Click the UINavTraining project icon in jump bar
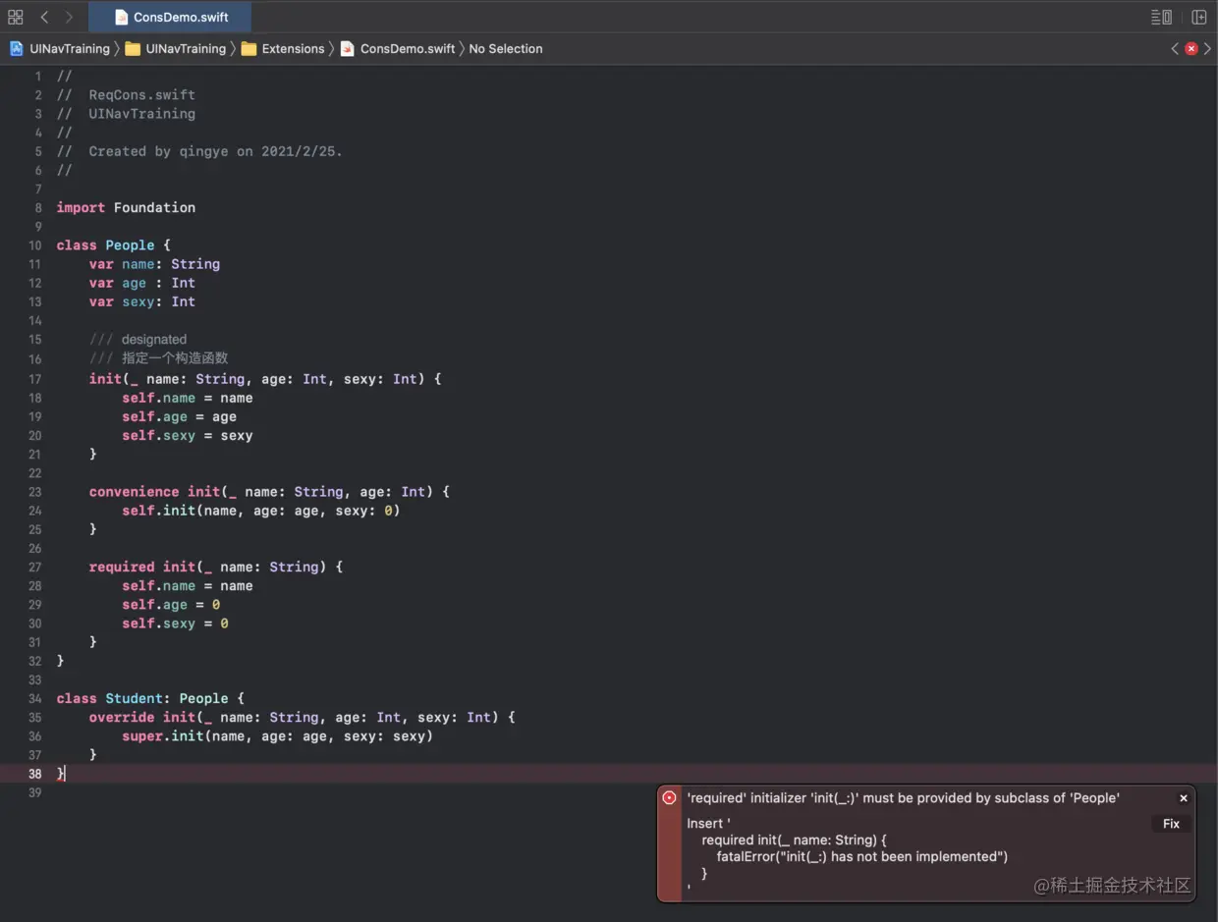Image resolution: width=1218 pixels, height=922 pixels. coord(17,48)
